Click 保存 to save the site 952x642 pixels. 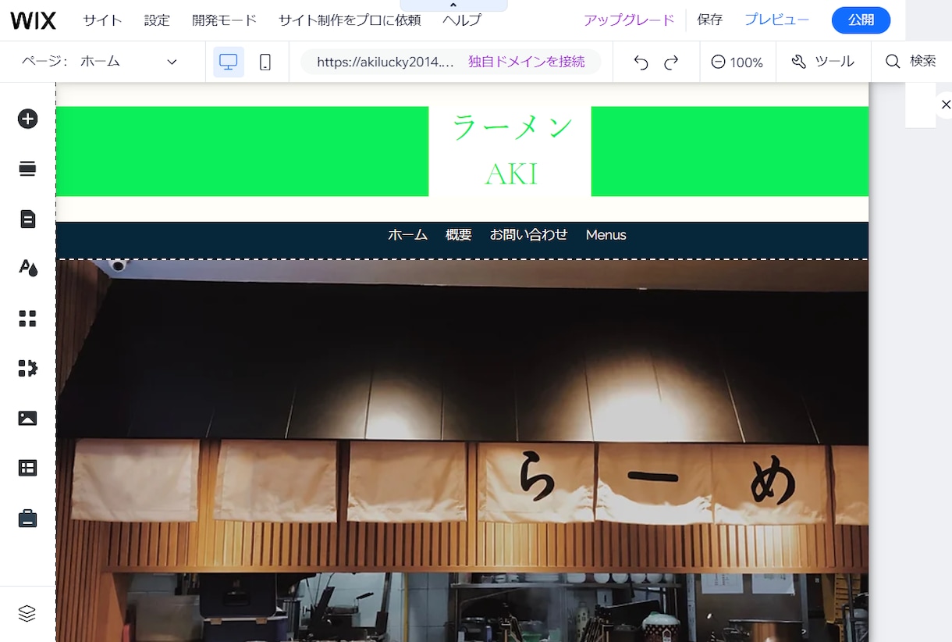710,20
